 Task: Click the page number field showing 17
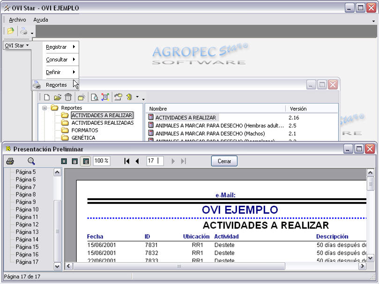[x=155, y=161]
